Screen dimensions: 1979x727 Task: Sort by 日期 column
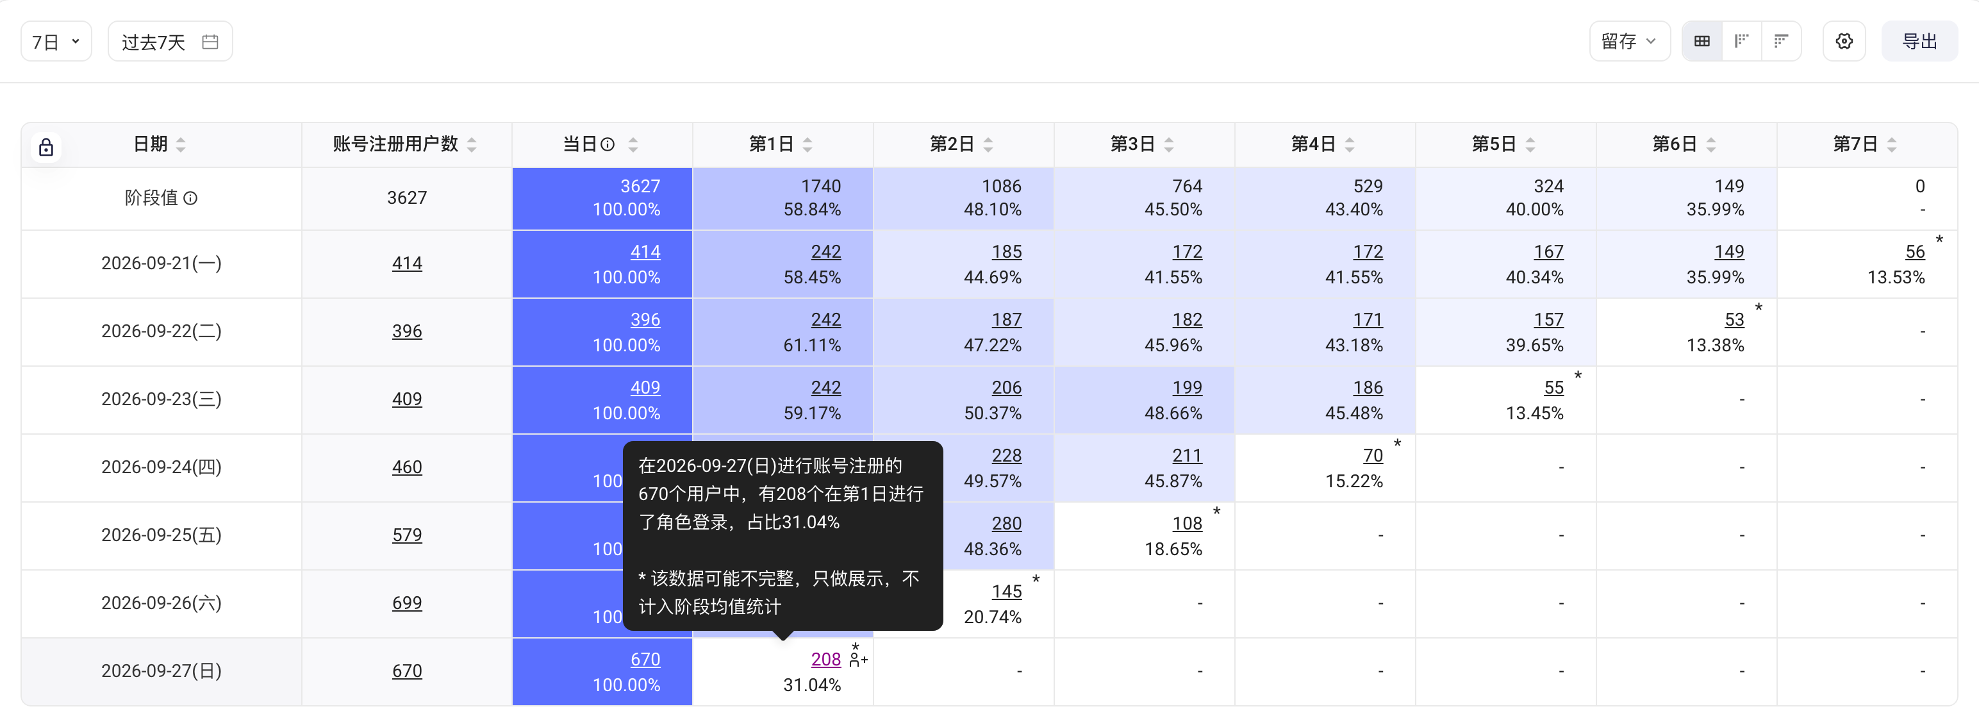coord(181,144)
